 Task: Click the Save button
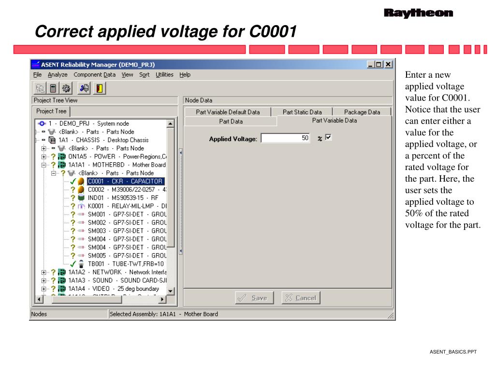254,298
